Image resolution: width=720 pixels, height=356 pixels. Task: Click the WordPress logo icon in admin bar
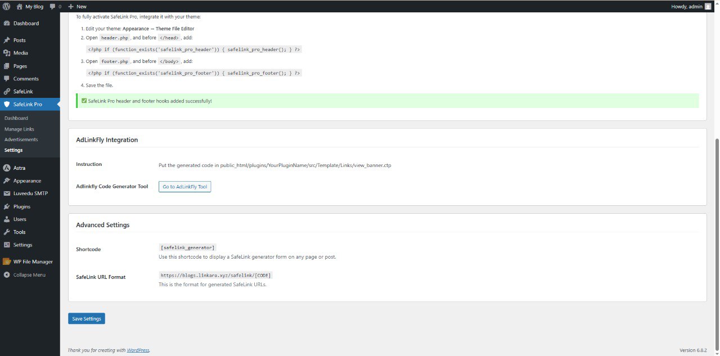[6, 6]
